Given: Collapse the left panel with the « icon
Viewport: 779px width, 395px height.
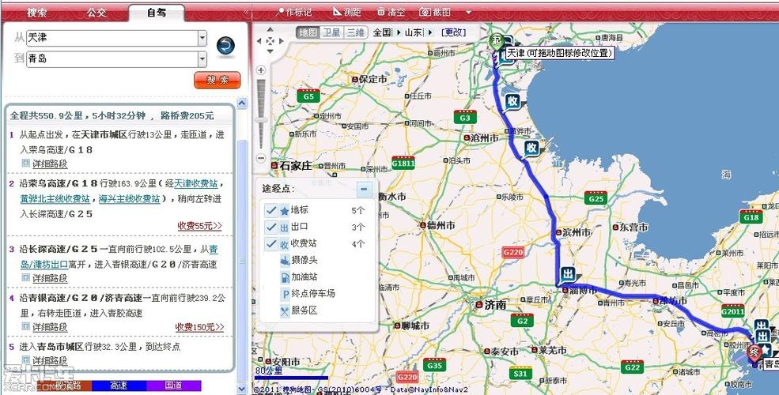Looking at the screenshot, I should (246, 11).
